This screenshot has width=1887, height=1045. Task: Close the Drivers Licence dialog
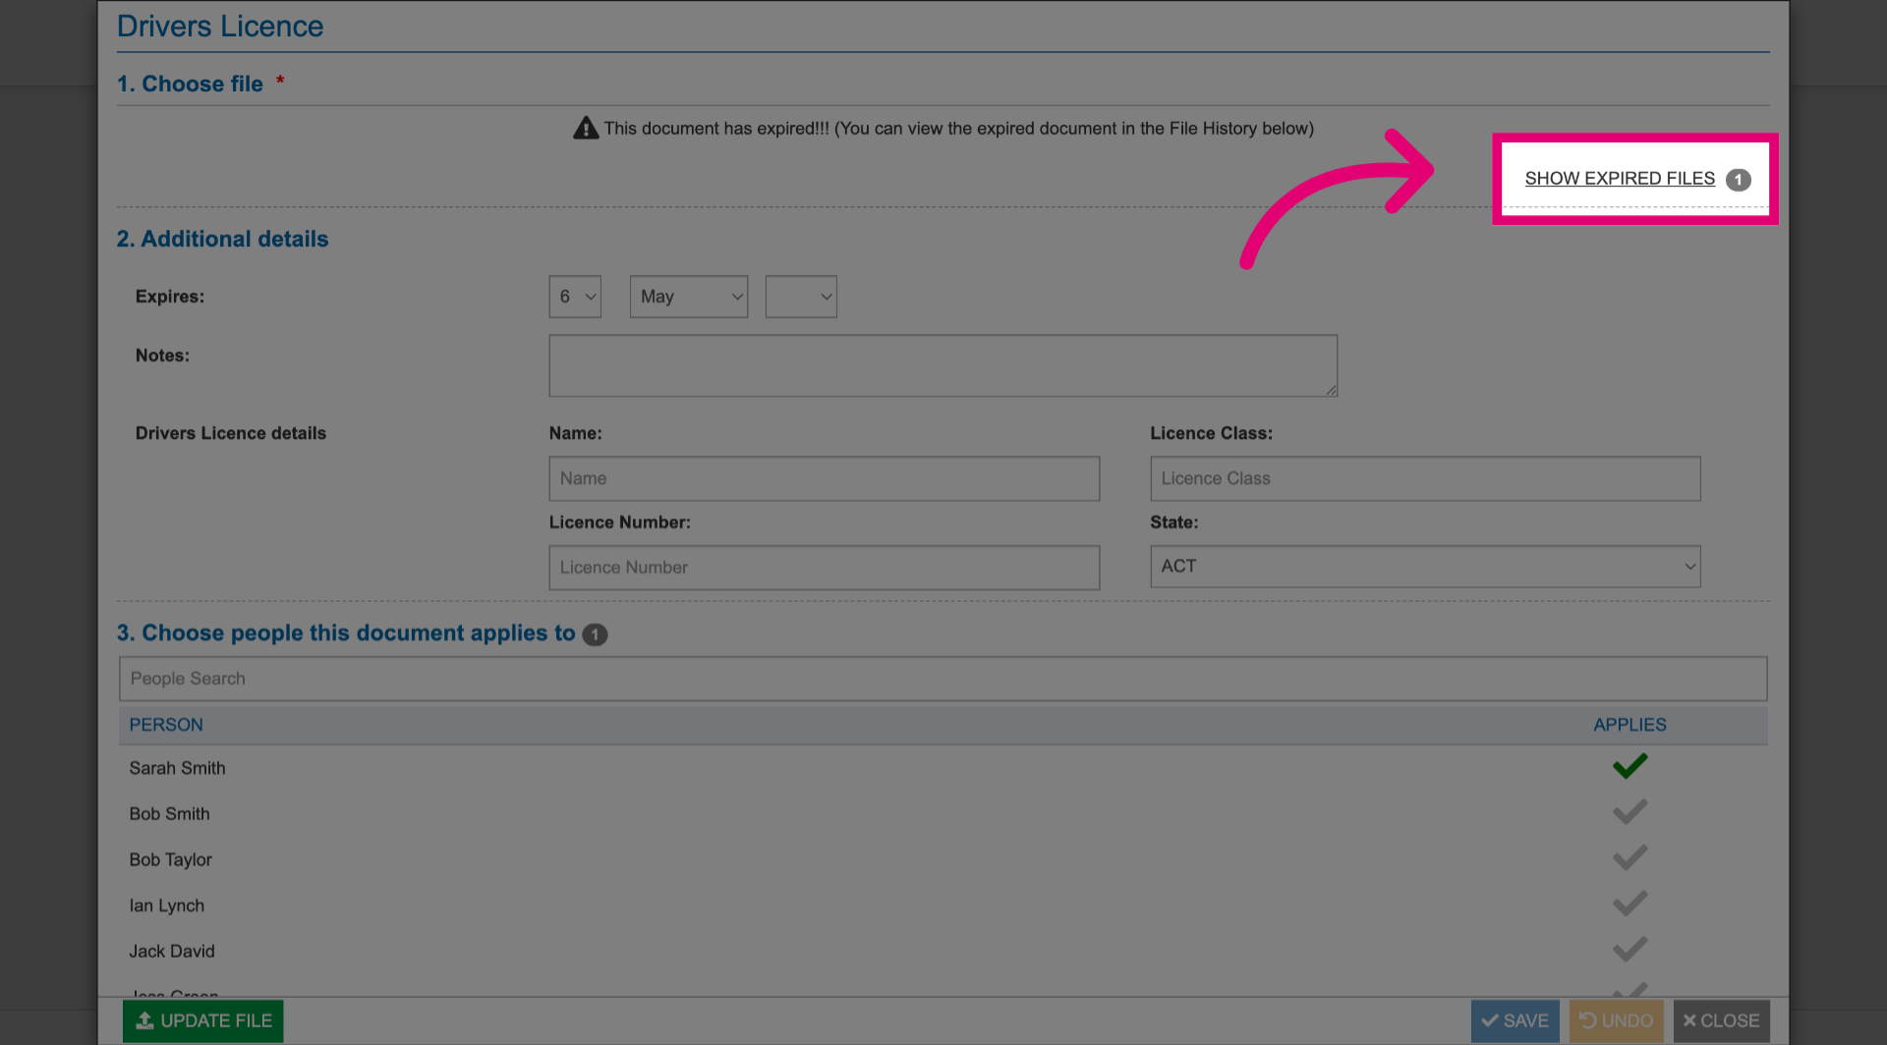coord(1721,1021)
